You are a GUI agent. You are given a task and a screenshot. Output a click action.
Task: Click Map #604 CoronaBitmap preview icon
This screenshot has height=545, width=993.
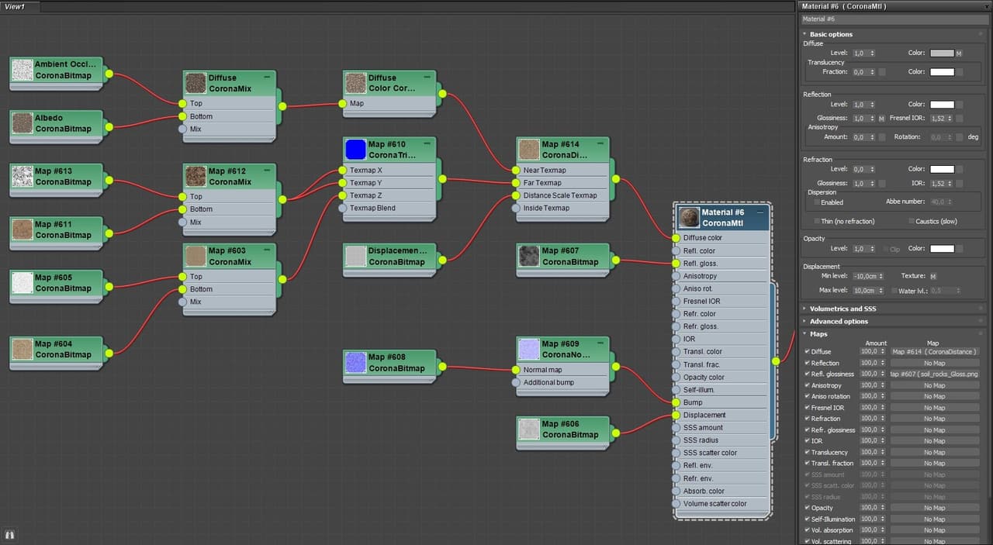point(22,349)
